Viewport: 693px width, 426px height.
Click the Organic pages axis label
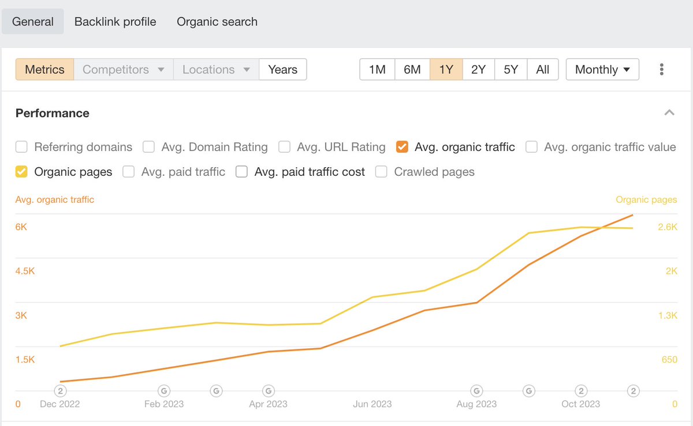[646, 199]
